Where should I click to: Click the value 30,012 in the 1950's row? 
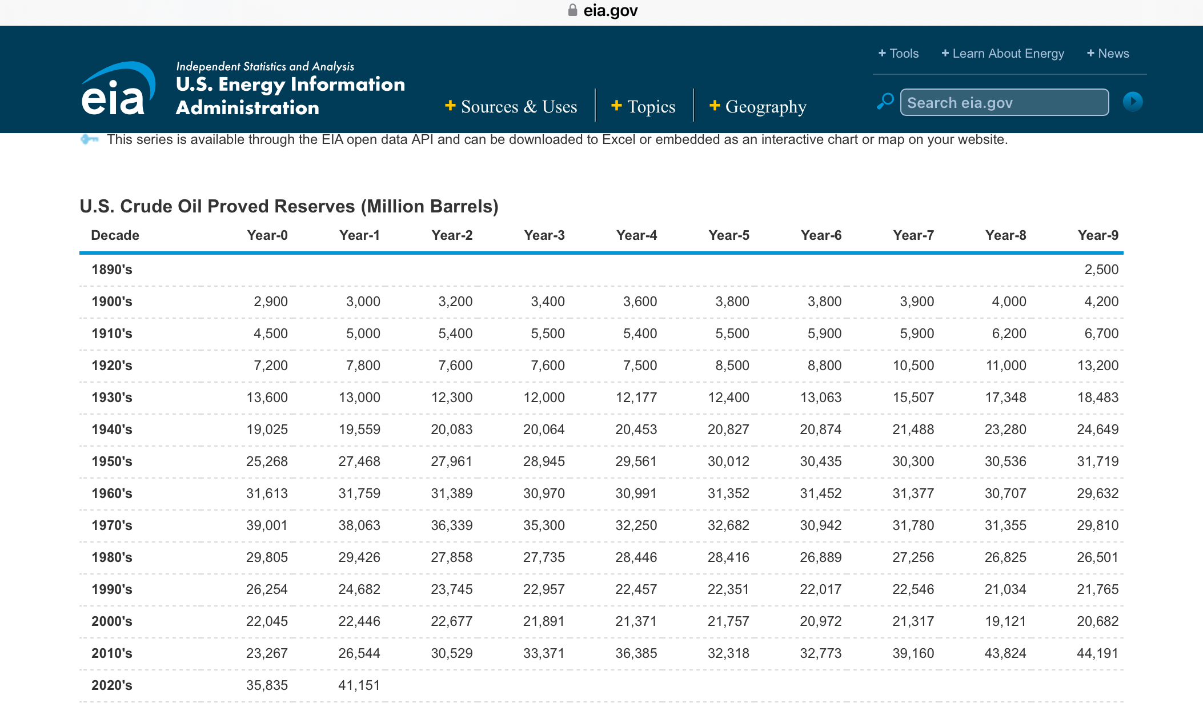click(x=729, y=461)
